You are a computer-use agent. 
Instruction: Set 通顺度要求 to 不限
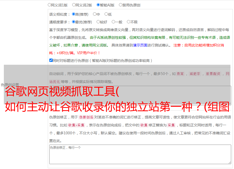coord(128,22)
